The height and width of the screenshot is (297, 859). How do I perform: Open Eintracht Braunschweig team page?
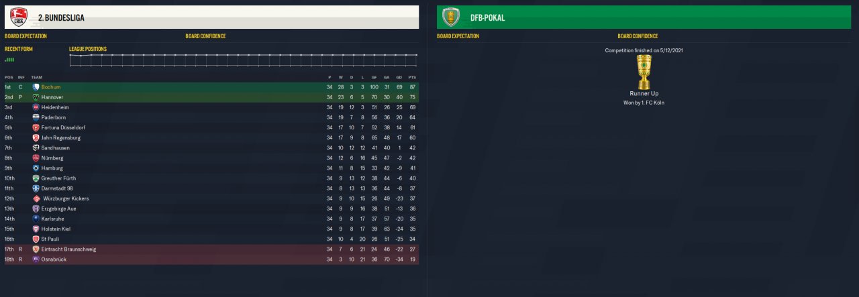[x=68, y=249]
